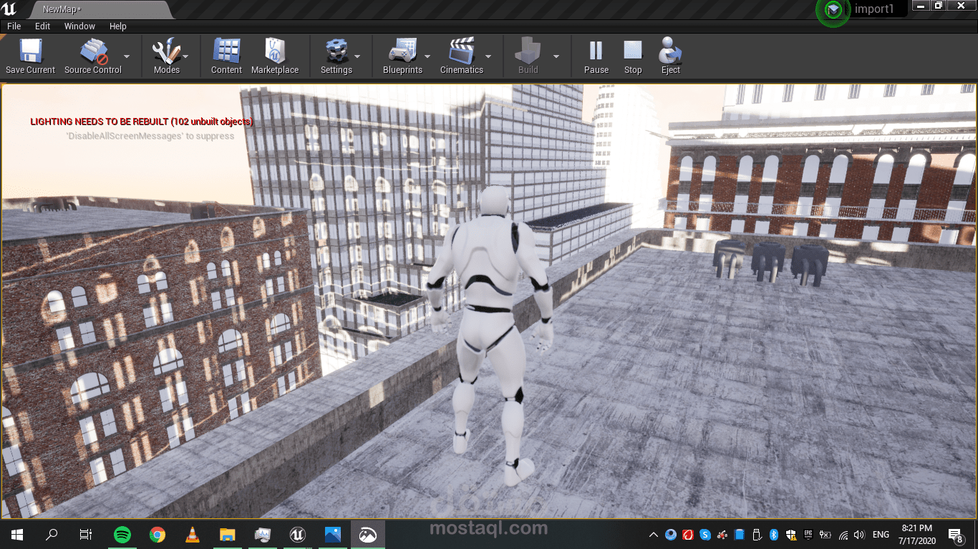Open Spotify from the taskbar
The width and height of the screenshot is (978, 549).
(x=122, y=534)
